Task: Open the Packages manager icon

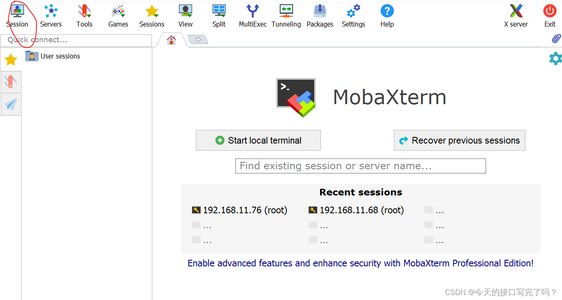Action: (x=320, y=12)
